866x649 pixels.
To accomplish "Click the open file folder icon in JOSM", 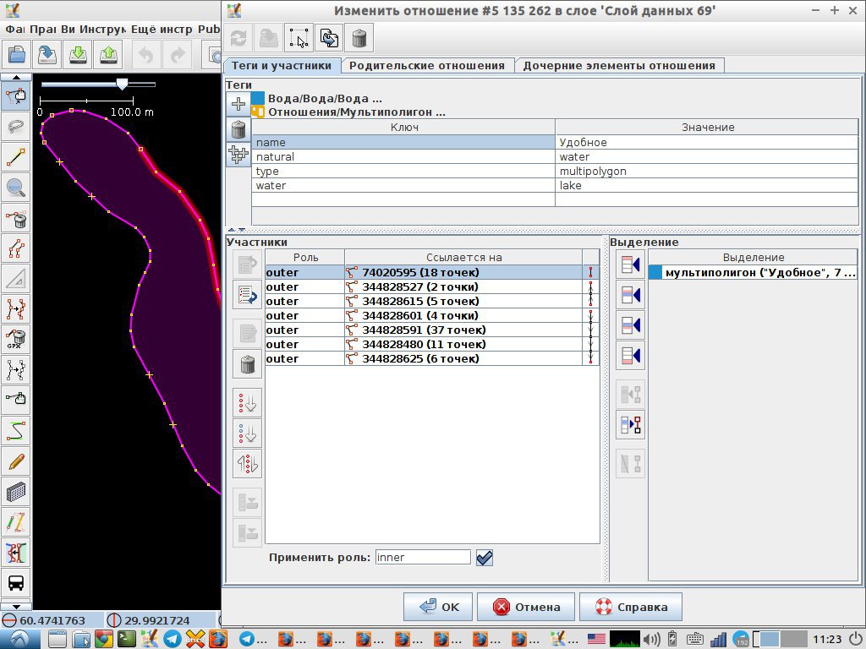I will (17, 55).
